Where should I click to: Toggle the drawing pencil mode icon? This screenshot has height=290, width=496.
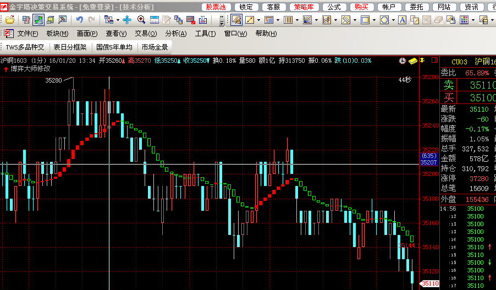[x=236, y=20]
